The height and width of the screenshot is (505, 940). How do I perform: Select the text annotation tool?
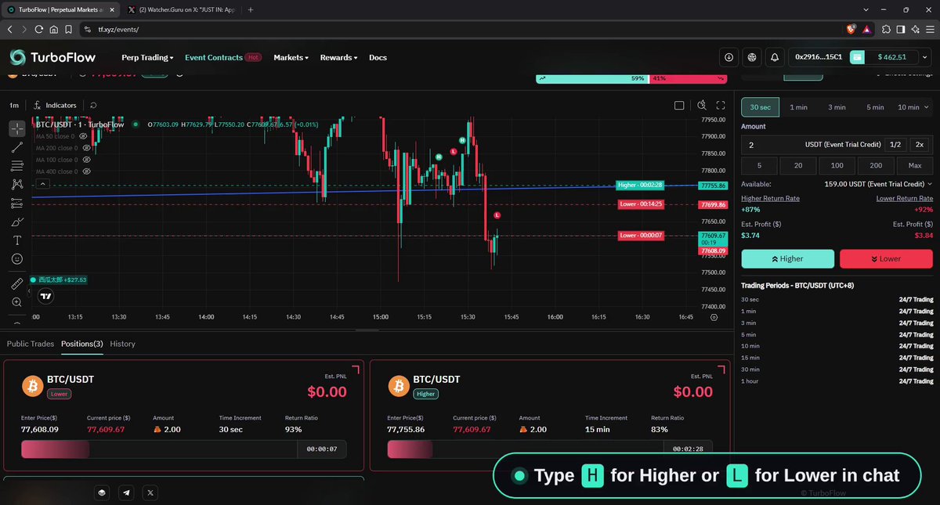(x=17, y=240)
